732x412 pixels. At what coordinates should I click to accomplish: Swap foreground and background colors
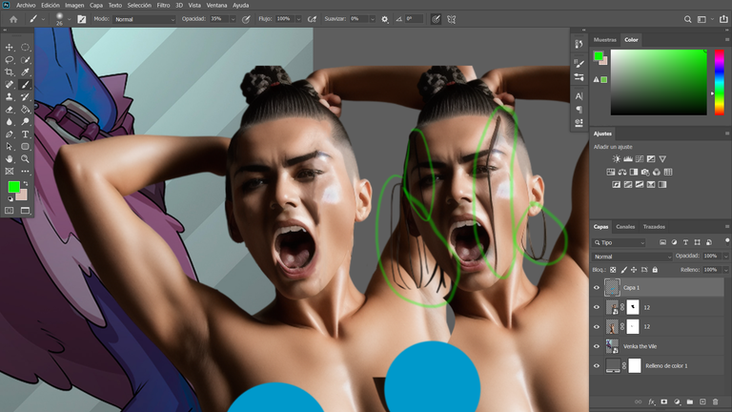click(26, 183)
